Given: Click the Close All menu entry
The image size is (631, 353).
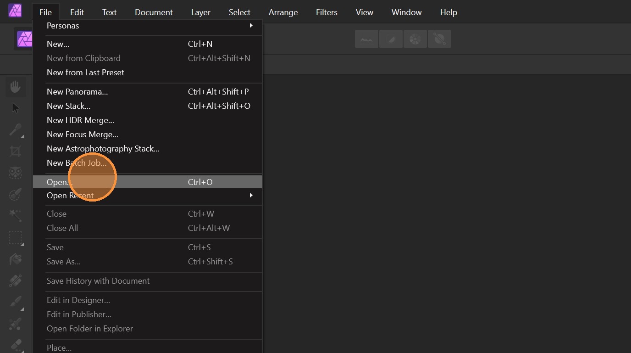Looking at the screenshot, I should pyautogui.click(x=148, y=228).
